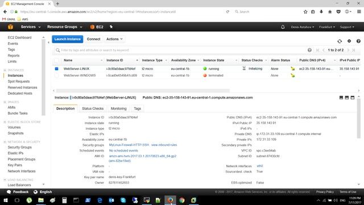The image size is (364, 205).
Task: Click the left sidebar scrollbar
Action: point(43,77)
